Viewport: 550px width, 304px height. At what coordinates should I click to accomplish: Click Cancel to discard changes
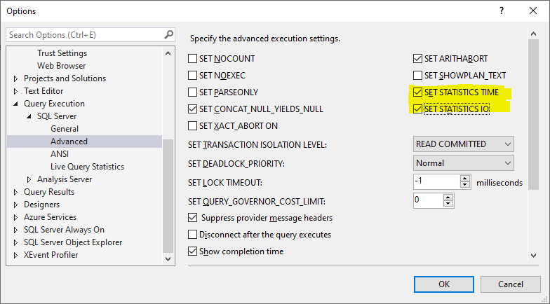(511, 284)
